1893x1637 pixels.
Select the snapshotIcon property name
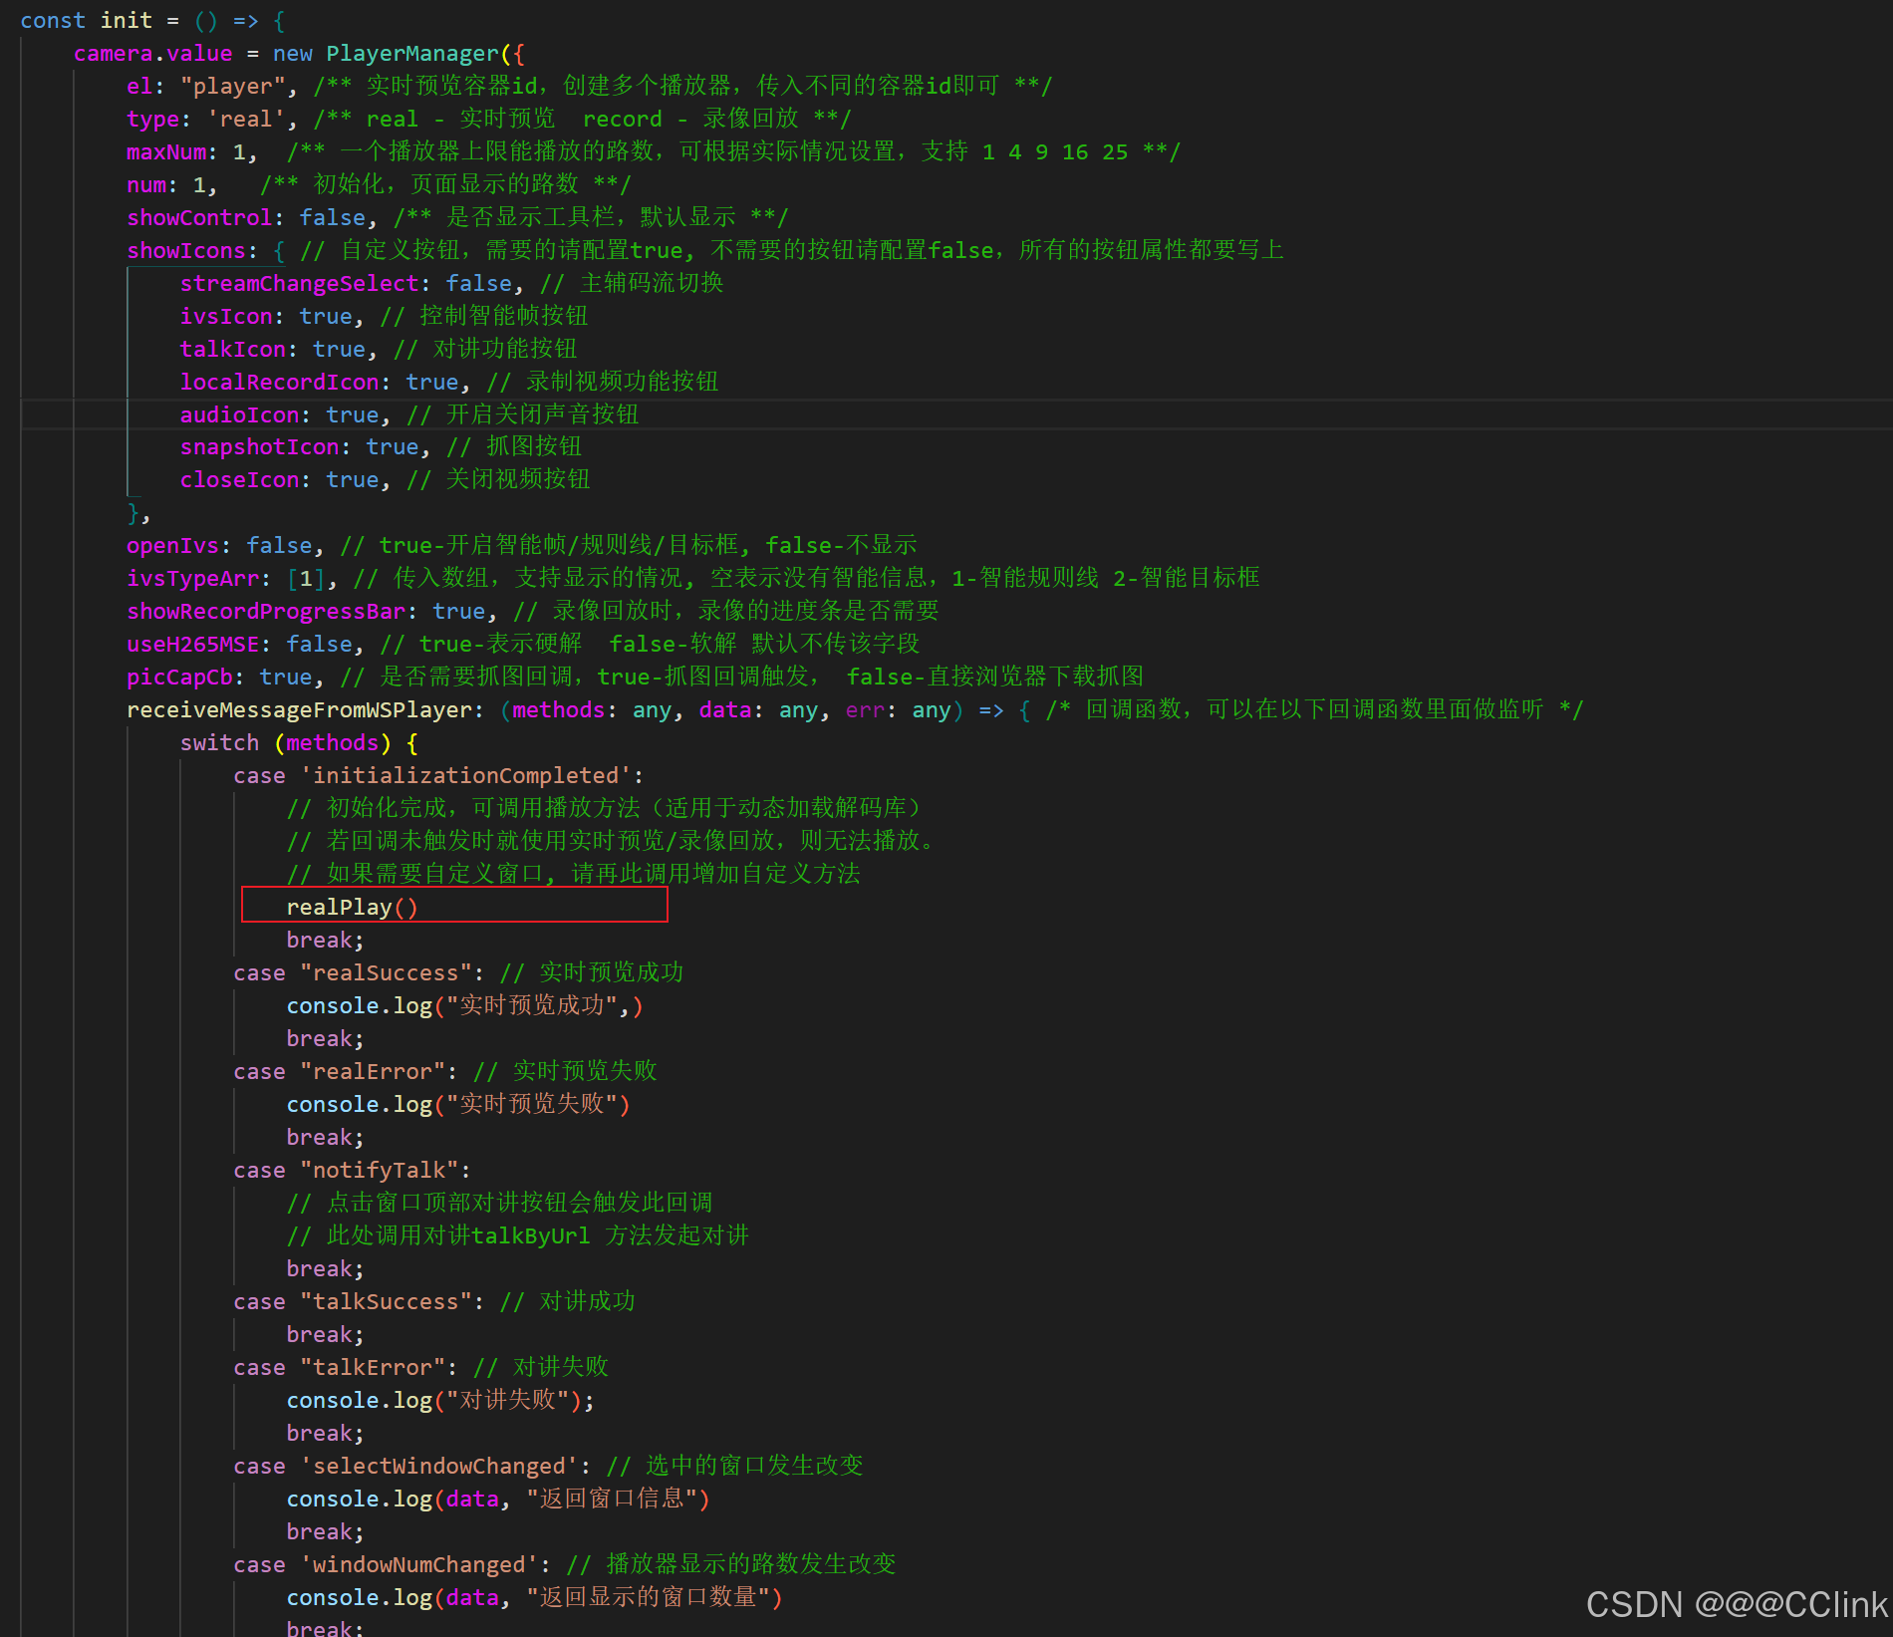coord(258,446)
